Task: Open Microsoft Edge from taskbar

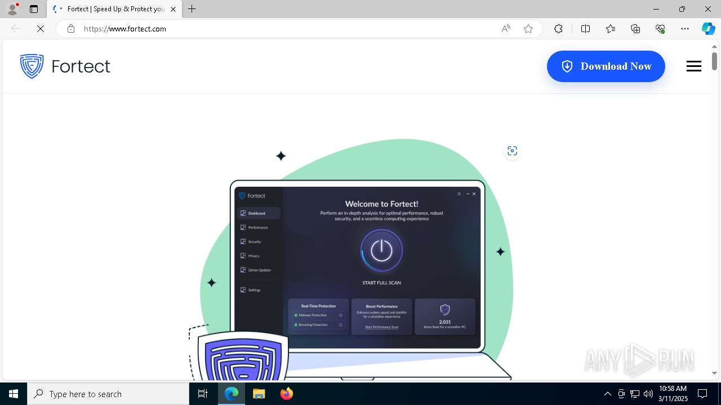Action: (232, 394)
